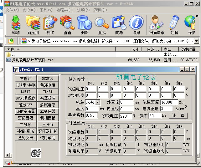This screenshot has width=201, height=168.
Task: Click the 意见反馈 button
Action: pyautogui.click(x=26, y=138)
